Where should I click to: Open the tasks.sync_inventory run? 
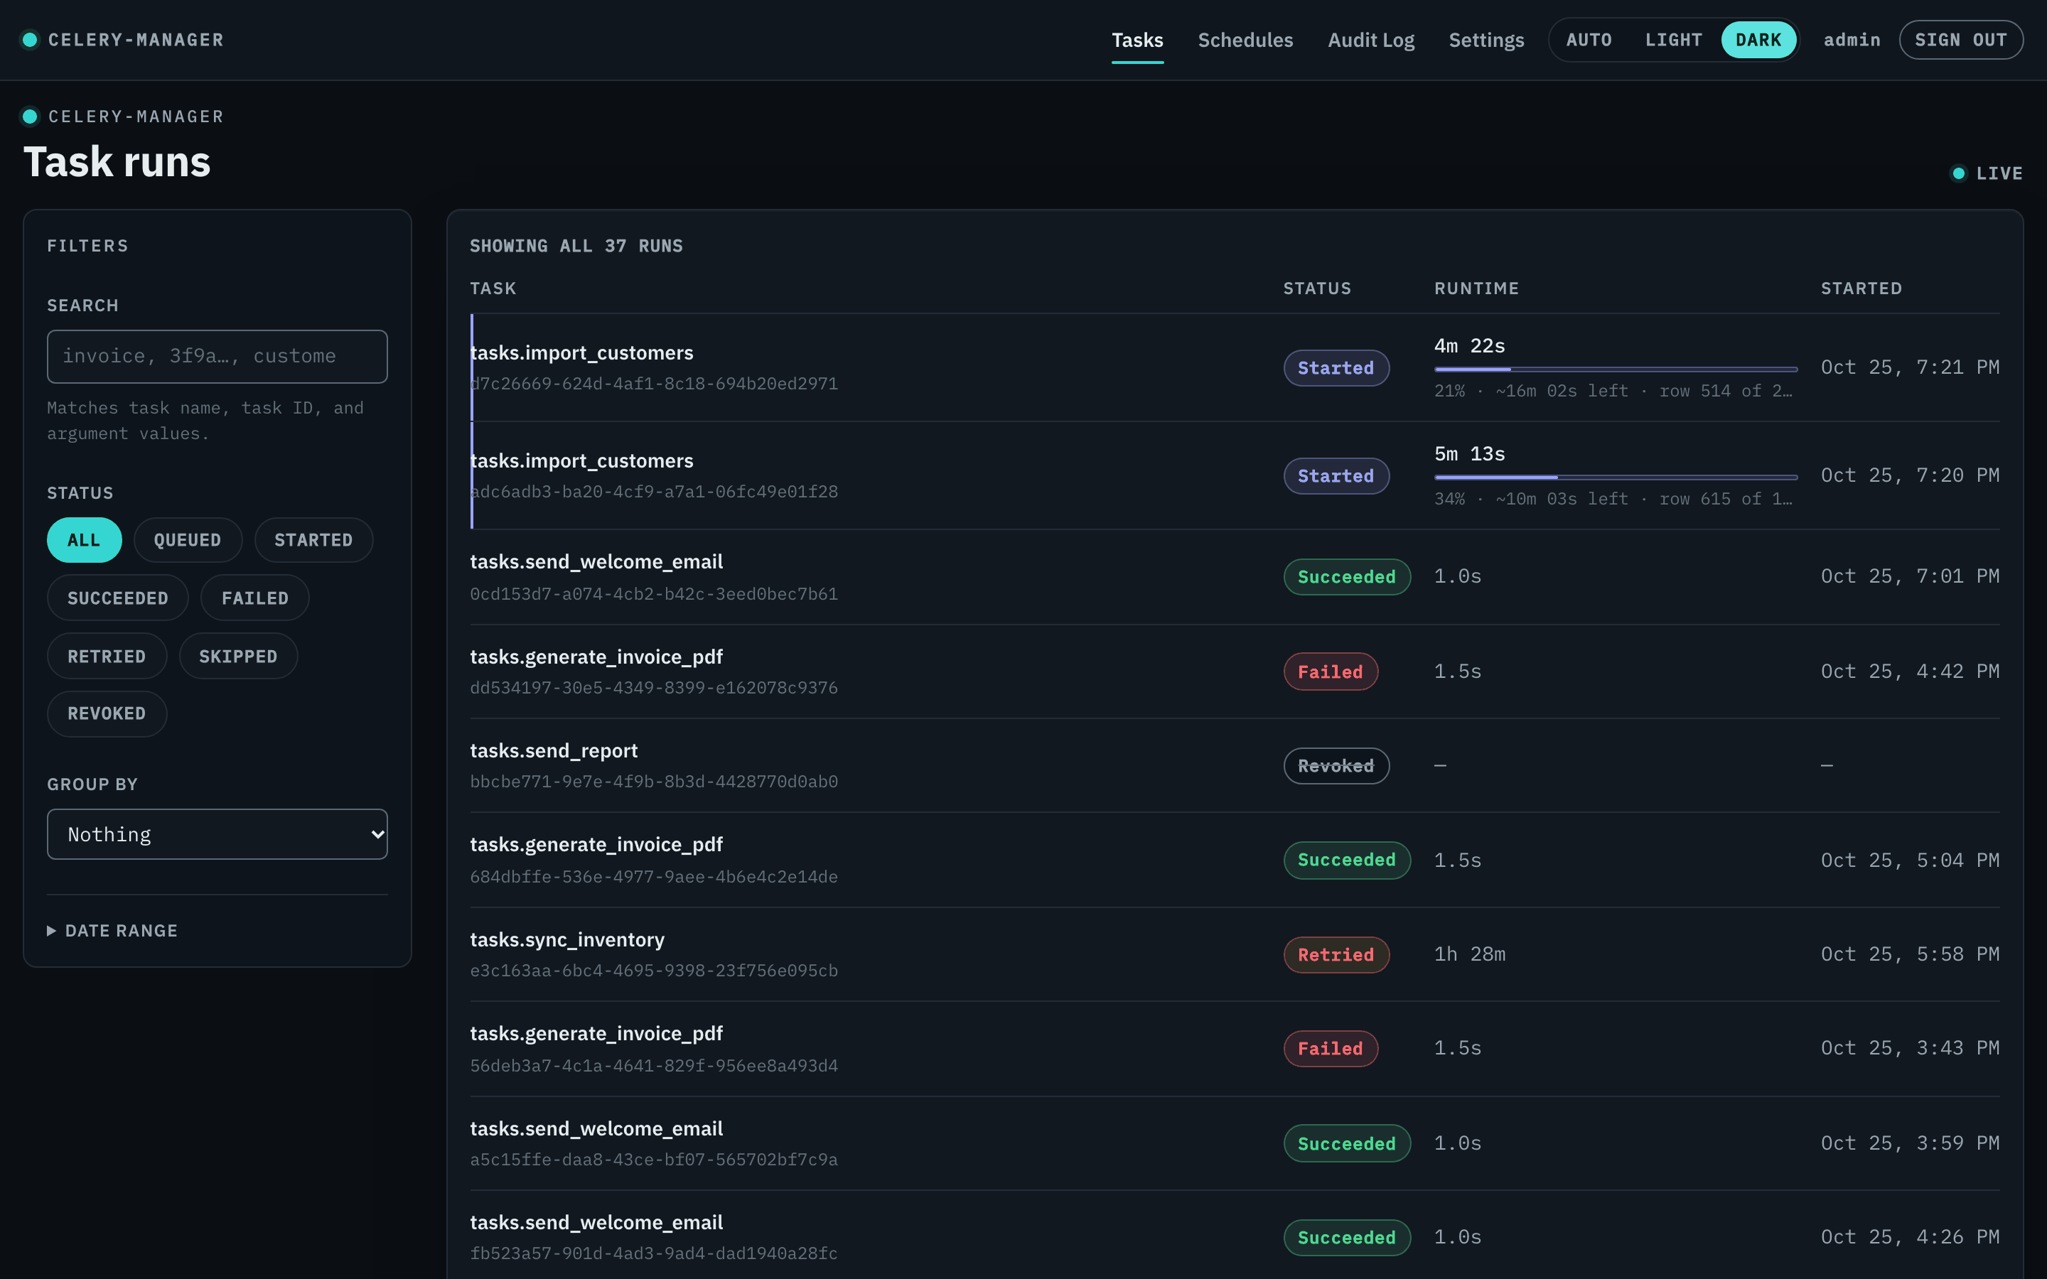point(1235,954)
